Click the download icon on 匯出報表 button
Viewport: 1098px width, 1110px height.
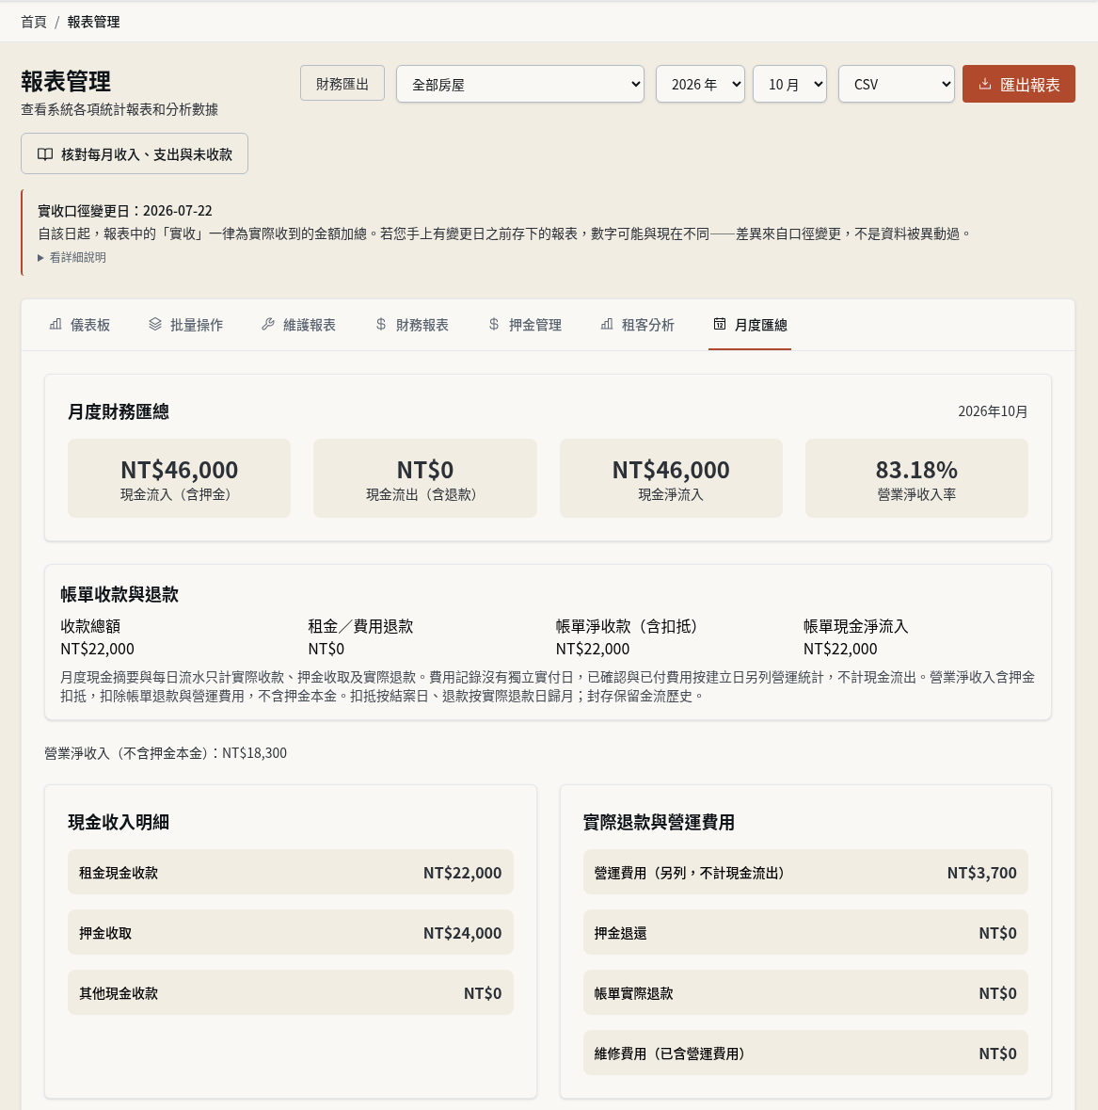click(x=984, y=84)
